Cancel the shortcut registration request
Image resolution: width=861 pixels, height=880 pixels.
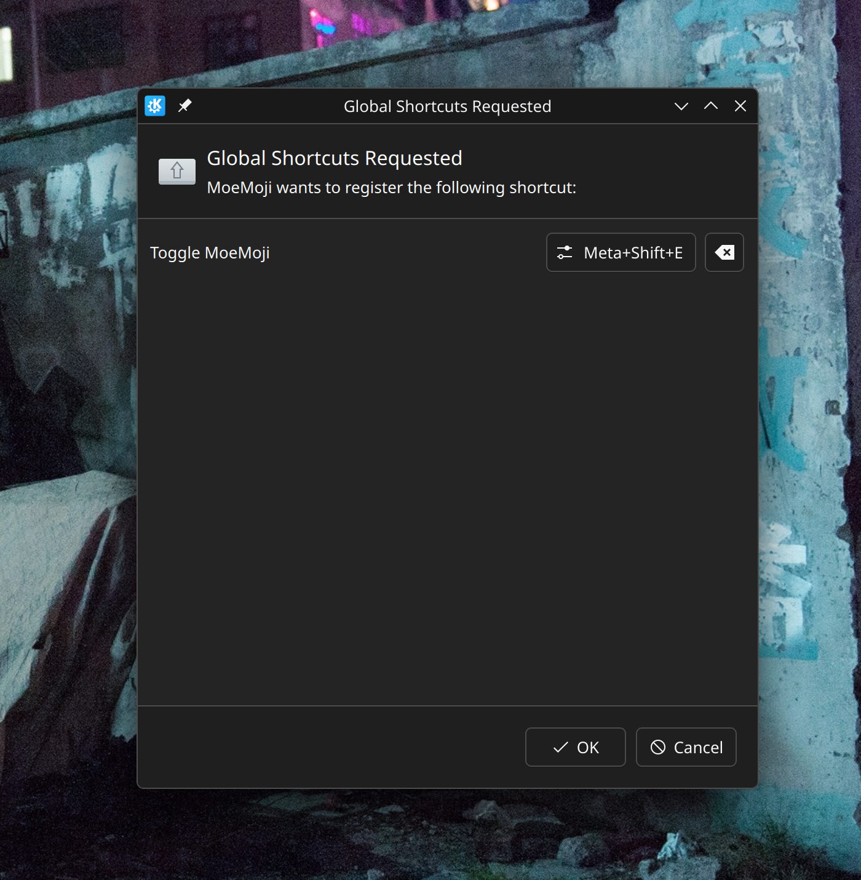click(x=686, y=747)
